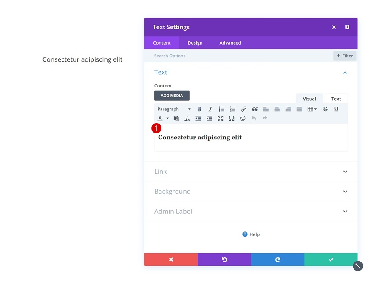Switch to the Design tab
This screenshot has width=374, height=285.
[x=195, y=43]
